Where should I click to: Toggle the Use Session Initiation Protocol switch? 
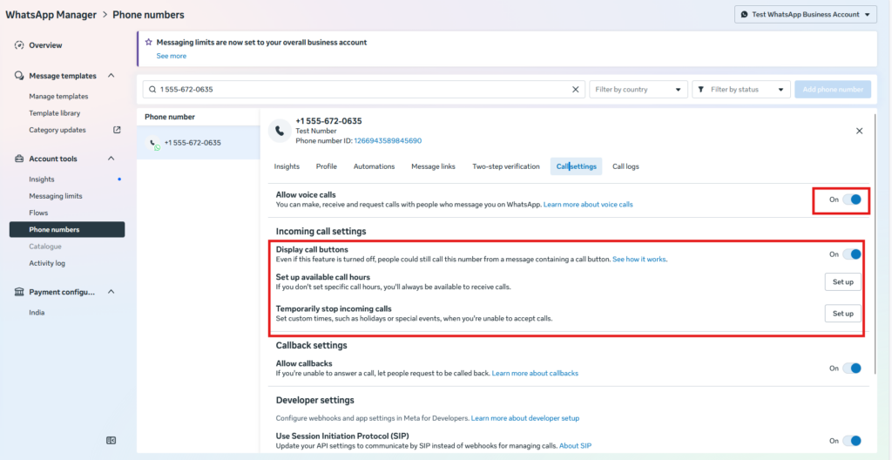(x=852, y=441)
